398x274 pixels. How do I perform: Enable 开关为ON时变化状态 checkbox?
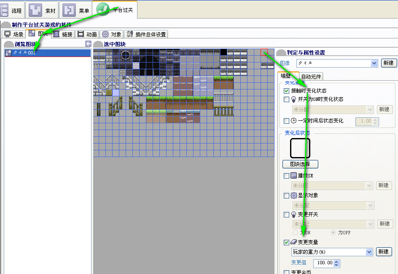tap(286, 99)
